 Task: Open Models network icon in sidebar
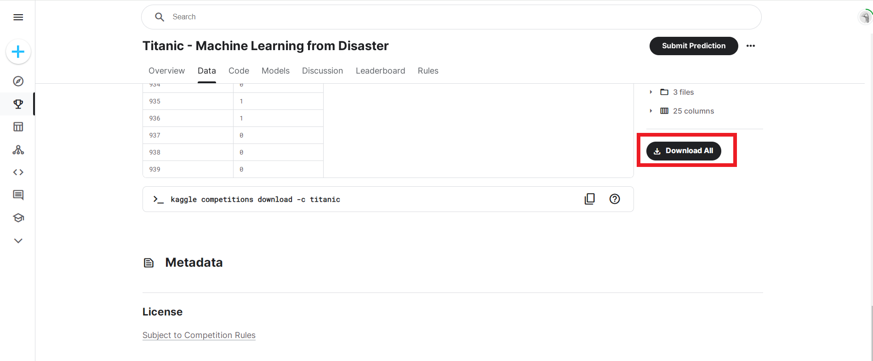18,150
